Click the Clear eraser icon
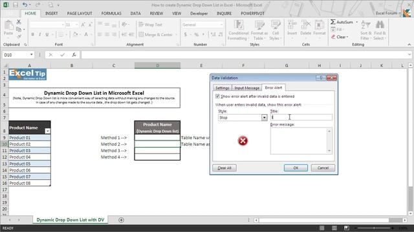The image size is (414, 232). [x=333, y=37]
